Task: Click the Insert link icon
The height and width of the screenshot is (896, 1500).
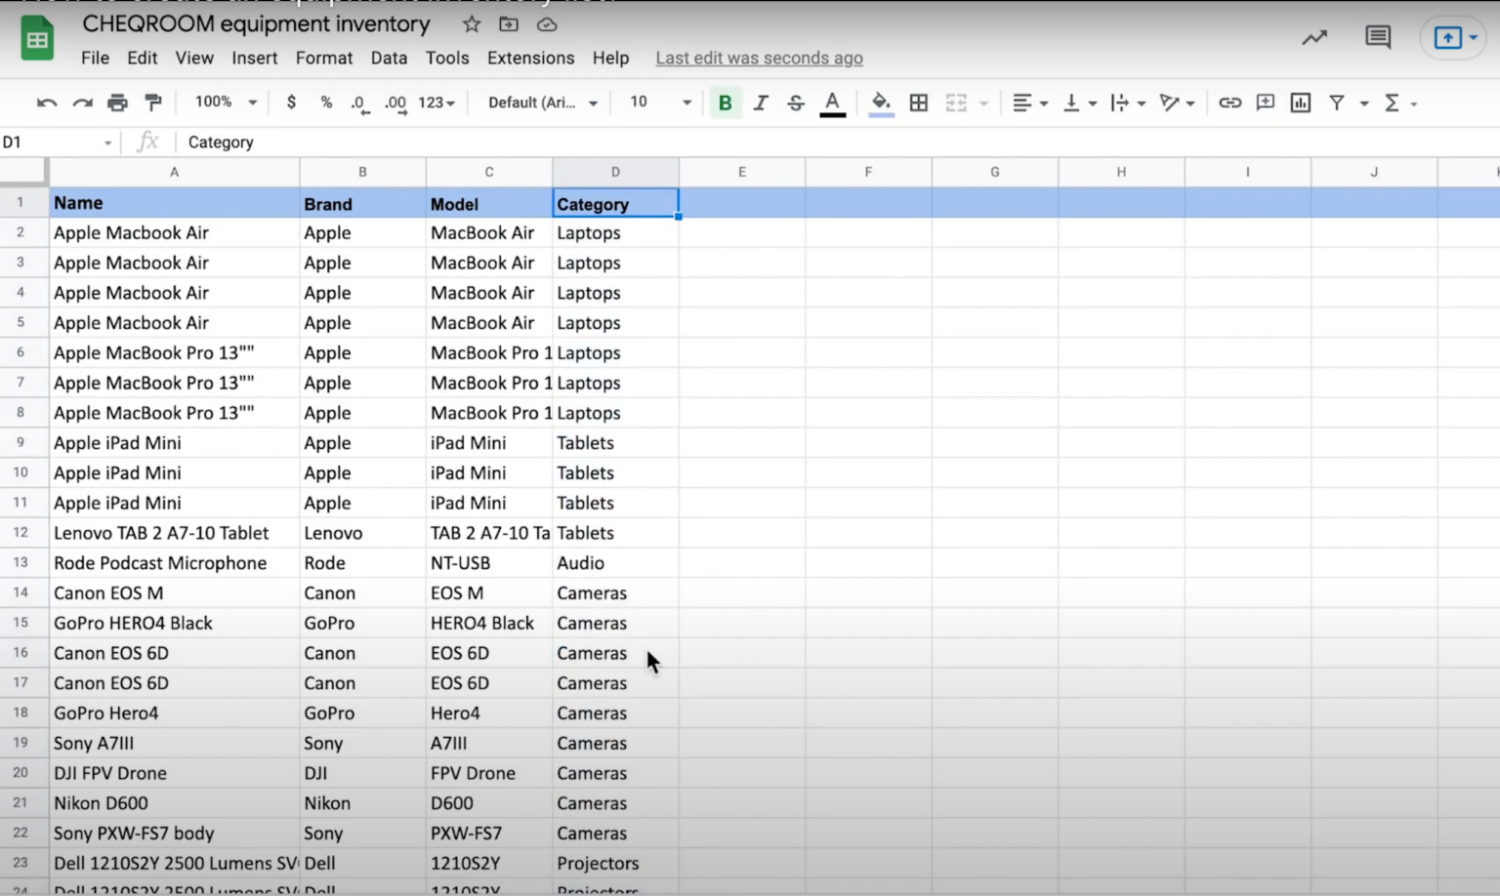Action: click(1229, 102)
